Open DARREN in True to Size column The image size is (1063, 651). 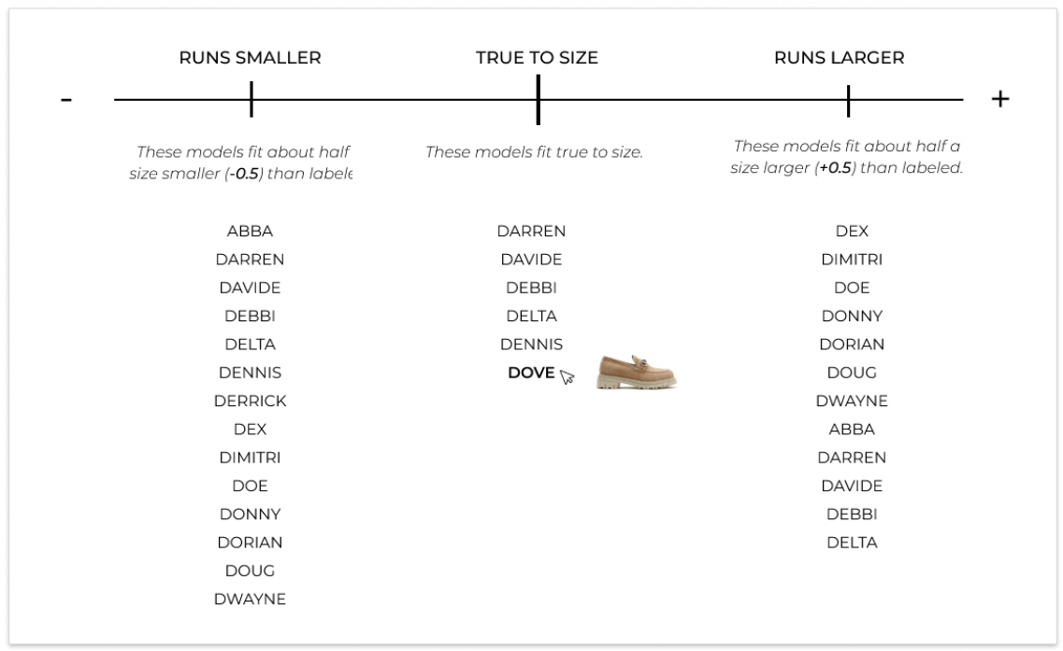(x=531, y=231)
